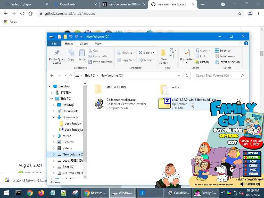Screen dimensions: 264x198
Task: Expand address bar history dropdown
Action: (x=179, y=76)
